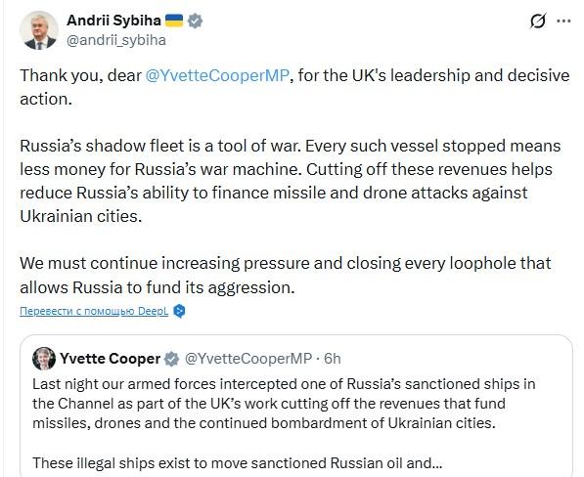Click the 'Russia's shadow fleet' paragraph

[x=291, y=181]
